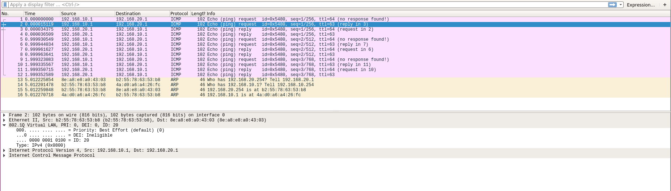Select the VLAN Priority Best Effort field
Image resolution: width=671 pixels, height=191 pixels.
90,130
